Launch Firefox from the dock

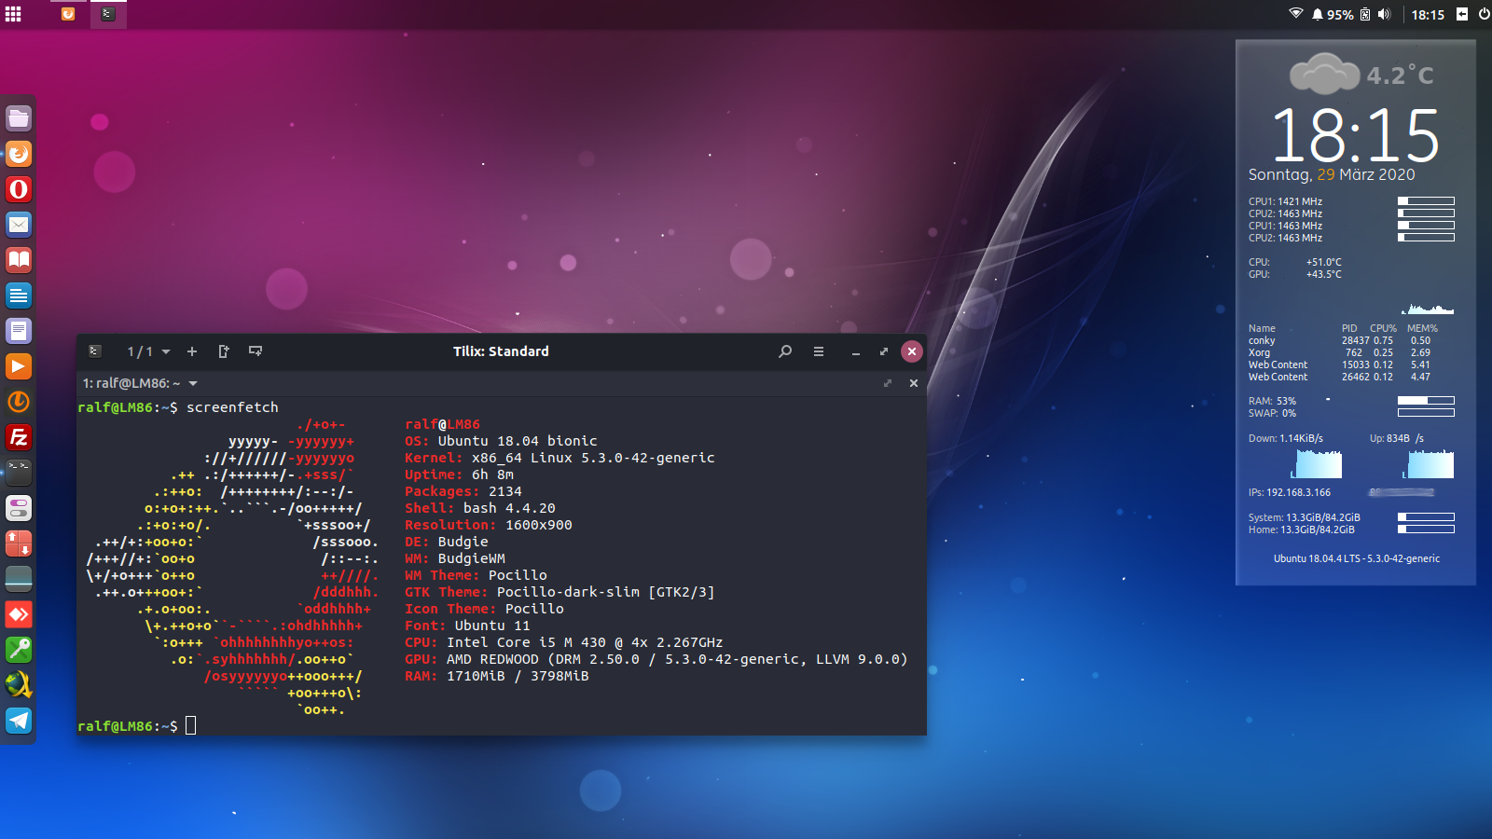[x=19, y=154]
